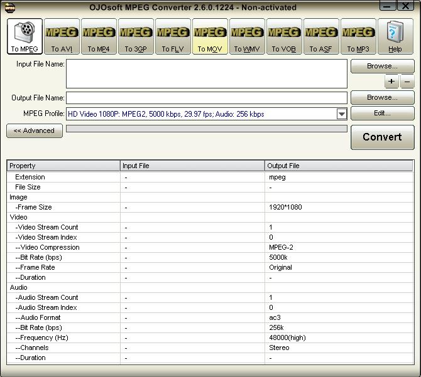Choose the To MP4 format icon
Image resolution: width=421 pixels, height=377 pixels.
click(x=99, y=36)
